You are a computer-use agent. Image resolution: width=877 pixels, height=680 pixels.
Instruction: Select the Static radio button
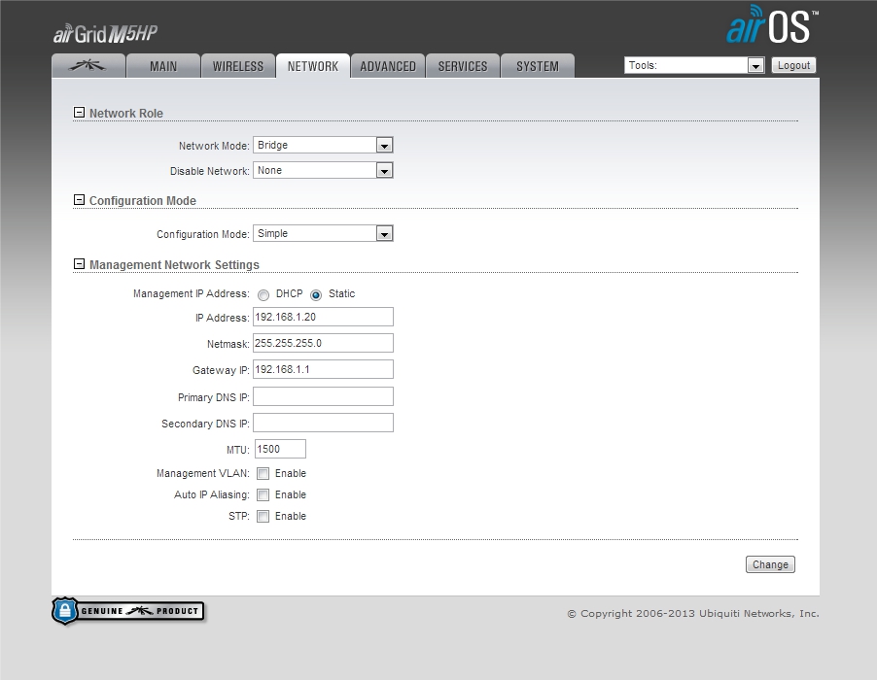pyautogui.click(x=316, y=295)
